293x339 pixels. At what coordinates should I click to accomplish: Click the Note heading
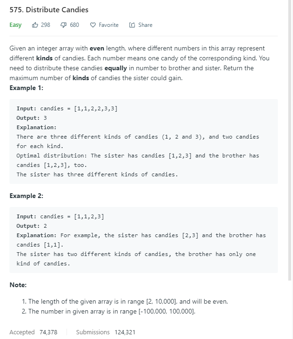pos(18,285)
